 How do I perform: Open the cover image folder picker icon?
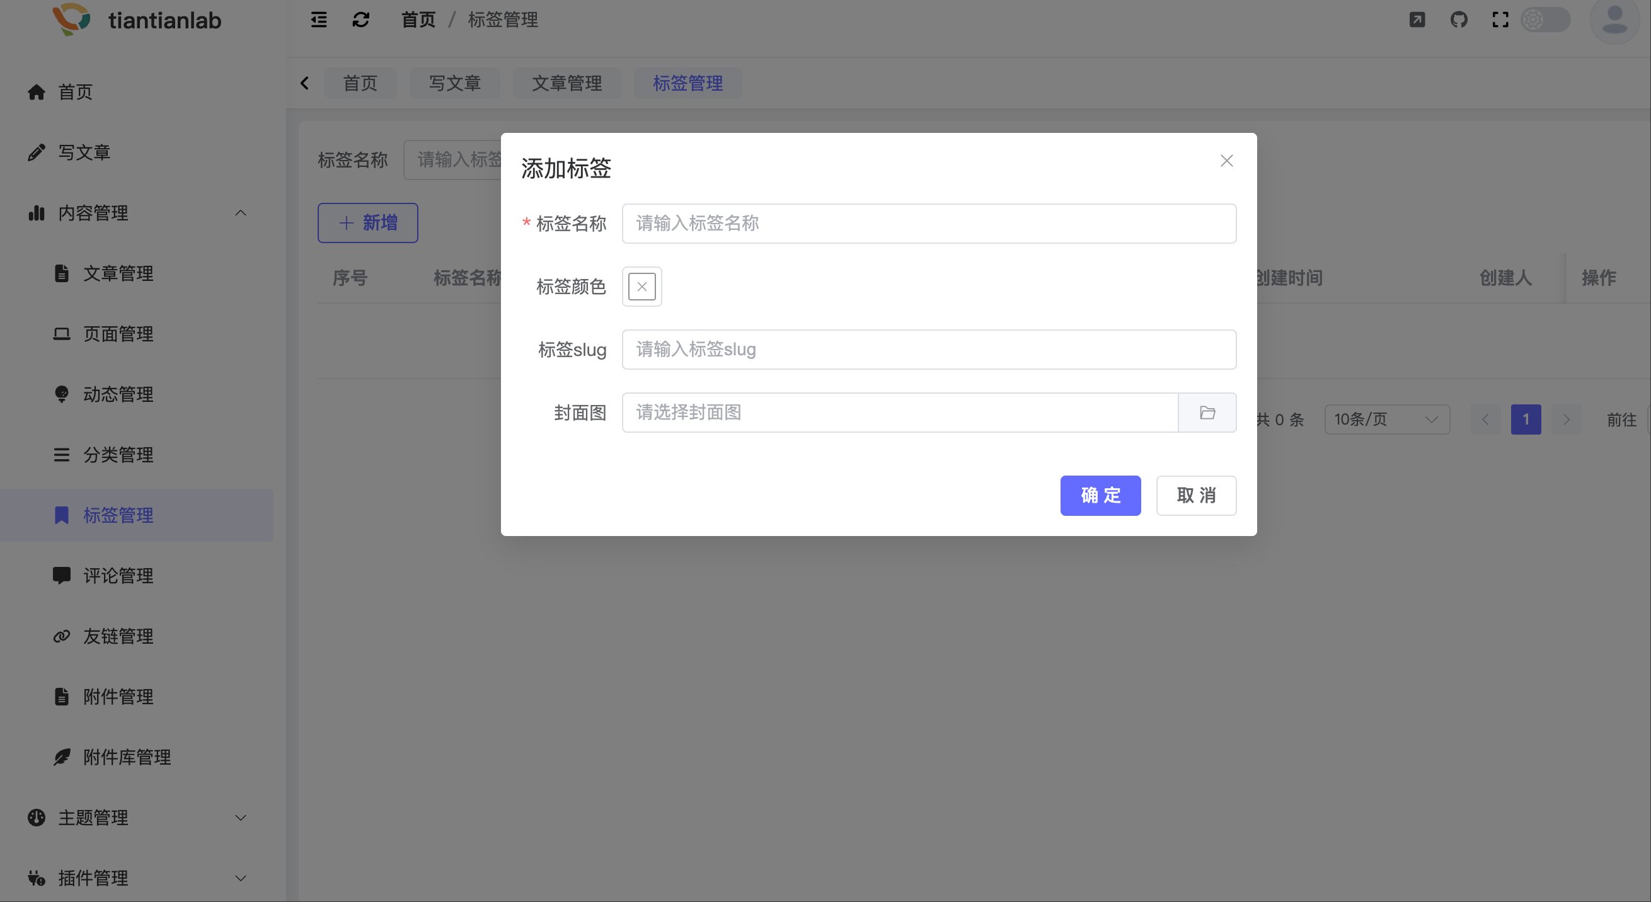click(1207, 413)
